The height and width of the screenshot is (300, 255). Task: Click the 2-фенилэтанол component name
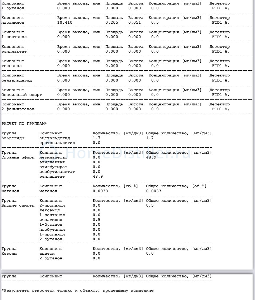(18, 109)
